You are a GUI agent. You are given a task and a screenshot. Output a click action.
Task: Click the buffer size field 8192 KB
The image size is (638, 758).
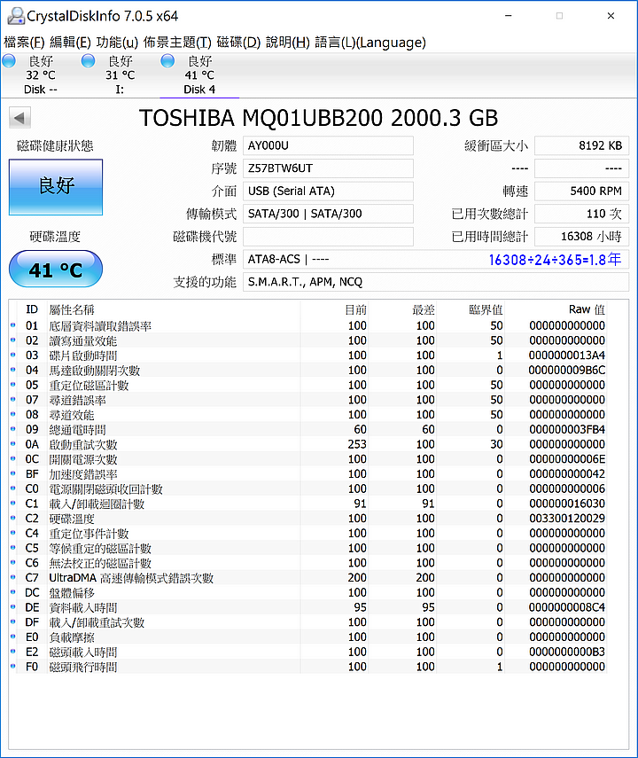point(581,145)
